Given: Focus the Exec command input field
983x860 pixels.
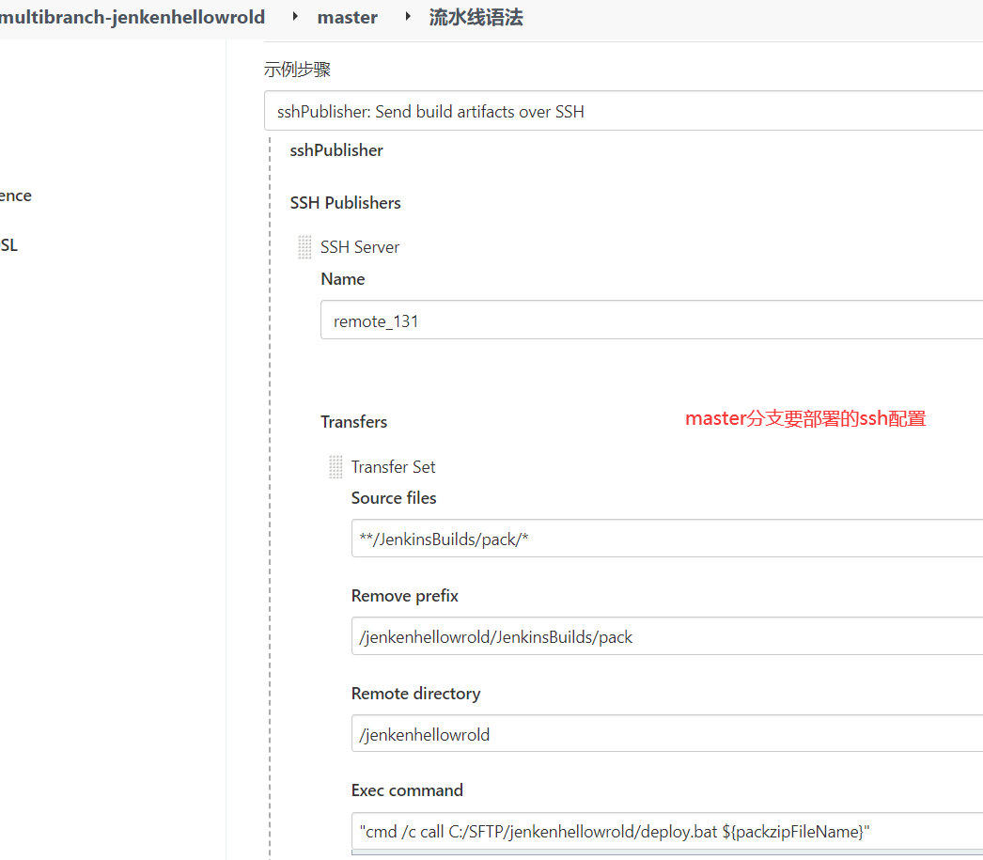Looking at the screenshot, I should coord(667,831).
